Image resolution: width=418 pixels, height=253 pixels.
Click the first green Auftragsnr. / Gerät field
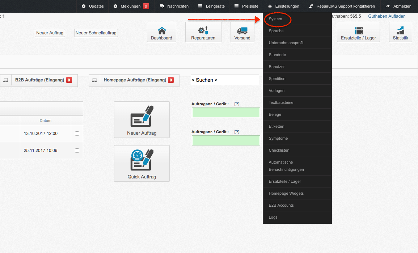(x=226, y=113)
